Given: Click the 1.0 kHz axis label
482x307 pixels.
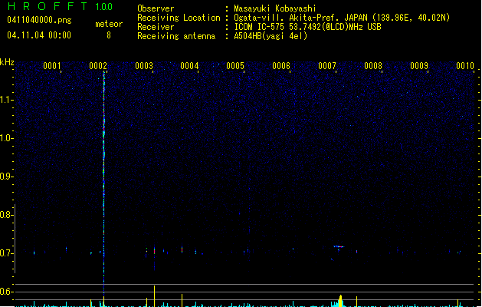Looking at the screenshot, I should pyautogui.click(x=6, y=138).
